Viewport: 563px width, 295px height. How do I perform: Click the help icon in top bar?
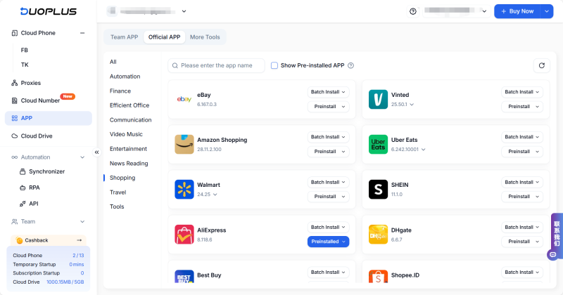[413, 11]
